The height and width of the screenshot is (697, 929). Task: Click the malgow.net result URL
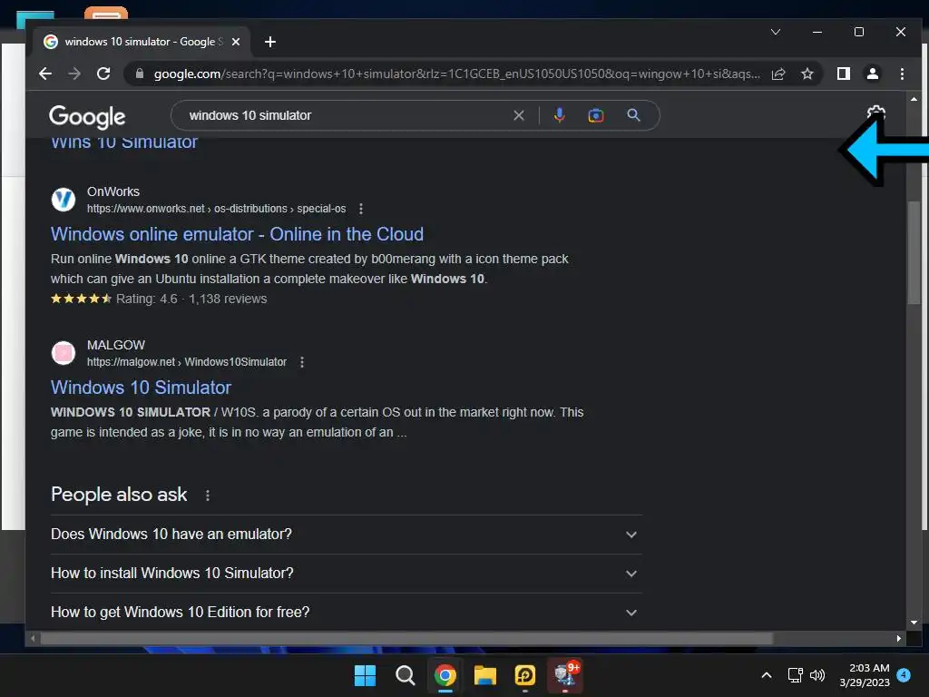coord(187,362)
